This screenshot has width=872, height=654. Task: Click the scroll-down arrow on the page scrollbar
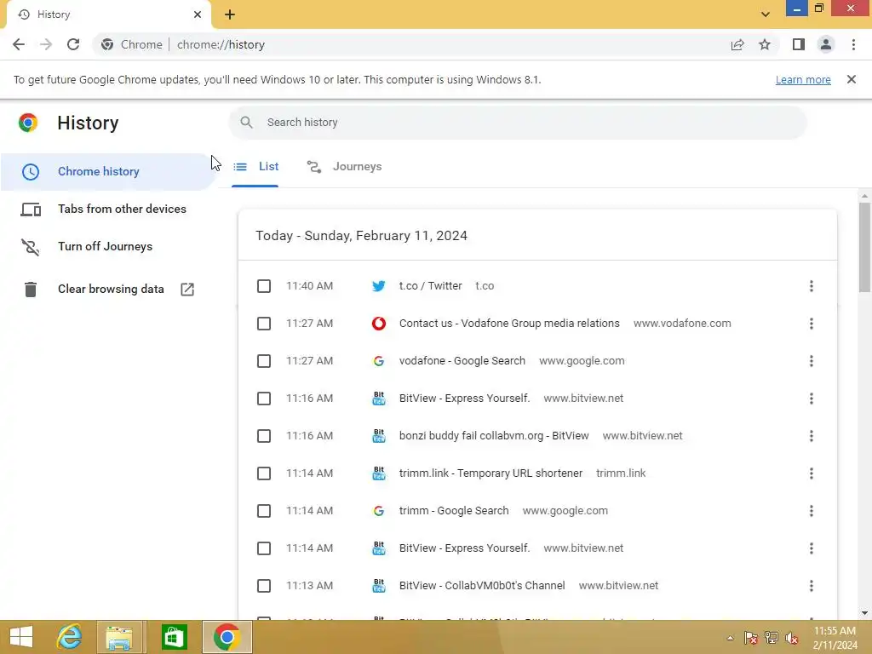click(x=864, y=613)
